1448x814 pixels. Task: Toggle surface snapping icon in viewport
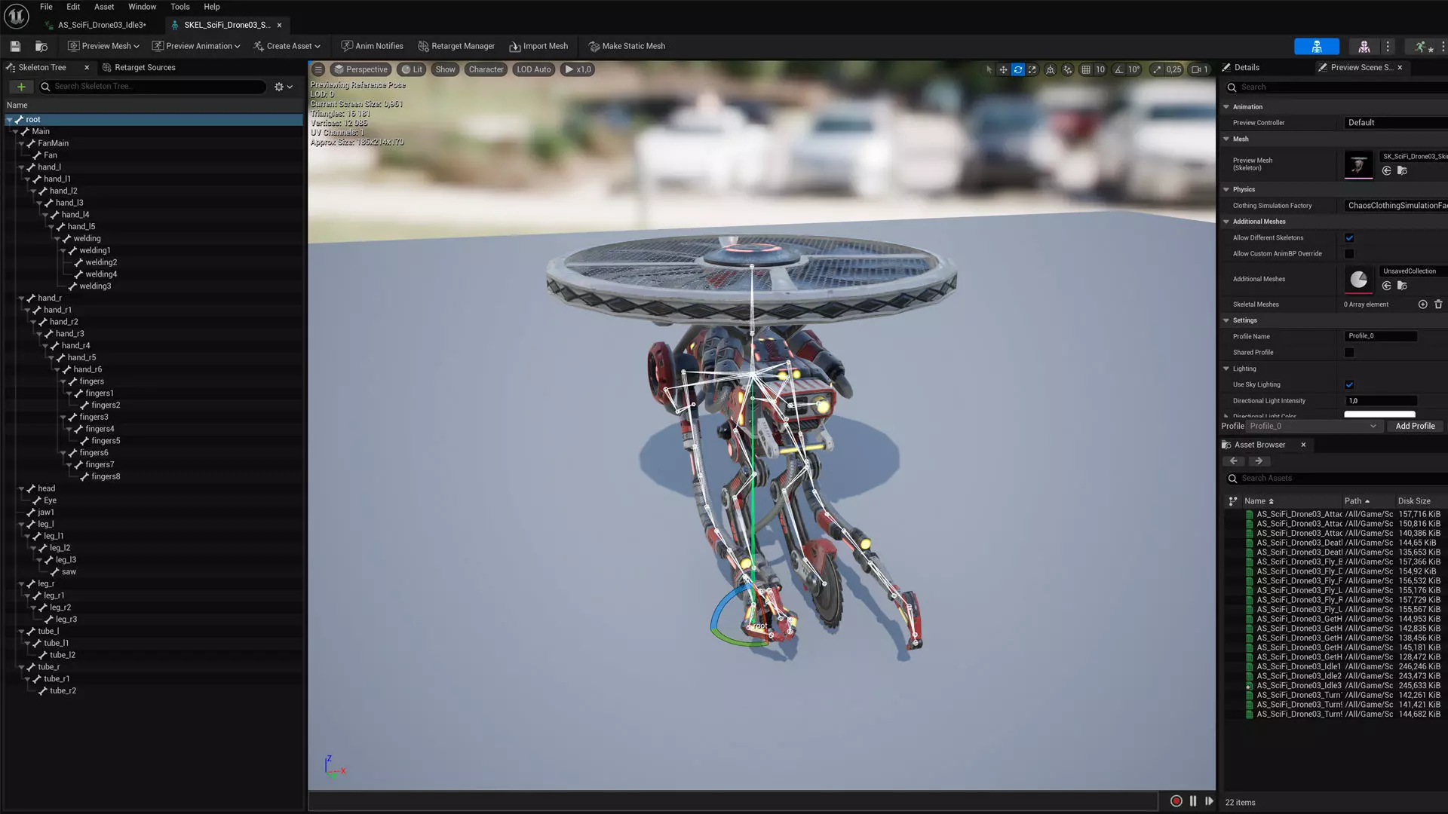[x=1067, y=69]
